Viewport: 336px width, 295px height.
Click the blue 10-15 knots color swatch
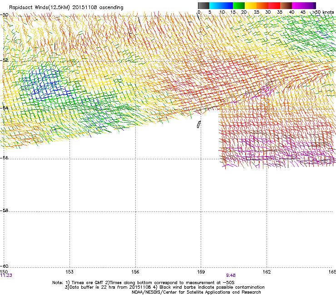227,5
